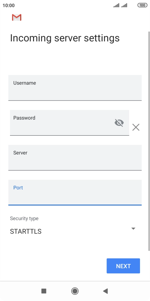Image resolution: width=150 pixels, height=301 pixels.
Task: Tap the recent apps square button
Action: tap(44, 291)
